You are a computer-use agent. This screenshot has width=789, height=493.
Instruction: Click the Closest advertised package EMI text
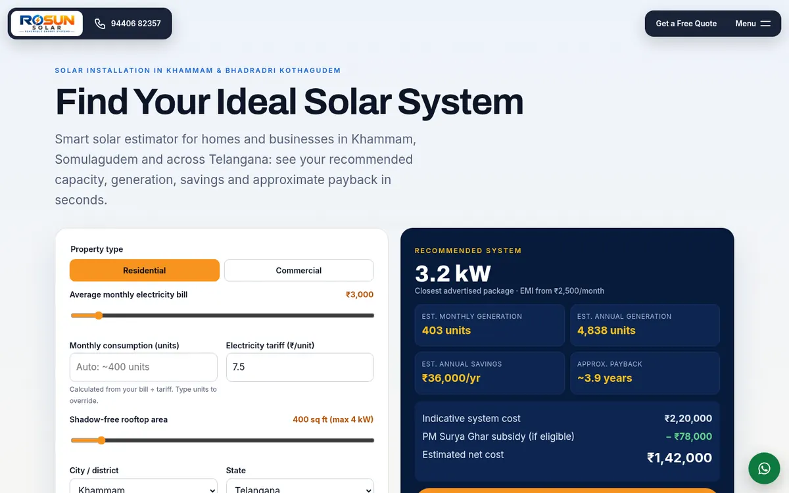(510, 291)
